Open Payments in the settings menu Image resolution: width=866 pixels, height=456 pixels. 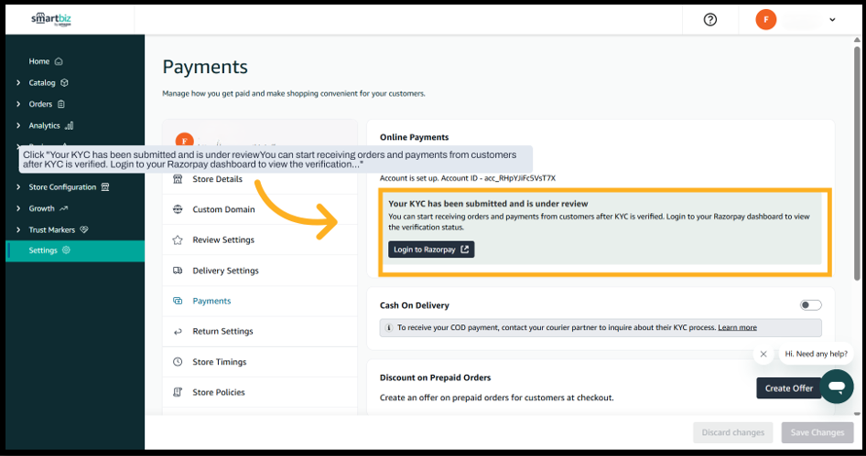point(211,301)
